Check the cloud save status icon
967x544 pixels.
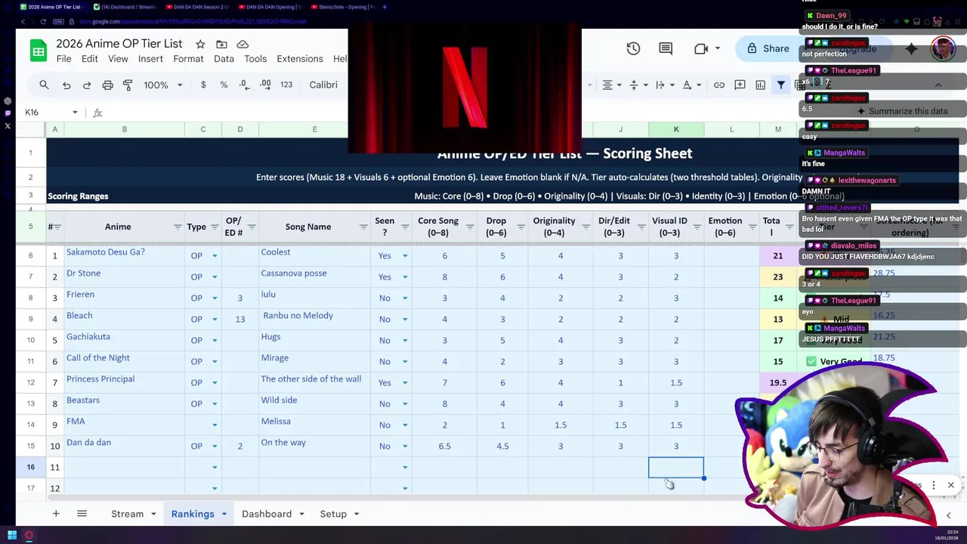pos(243,44)
